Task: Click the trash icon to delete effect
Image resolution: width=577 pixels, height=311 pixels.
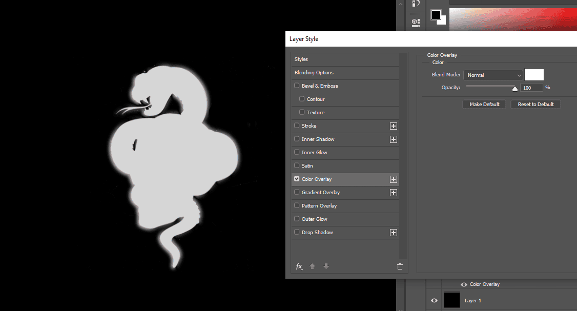Action: pos(400,266)
